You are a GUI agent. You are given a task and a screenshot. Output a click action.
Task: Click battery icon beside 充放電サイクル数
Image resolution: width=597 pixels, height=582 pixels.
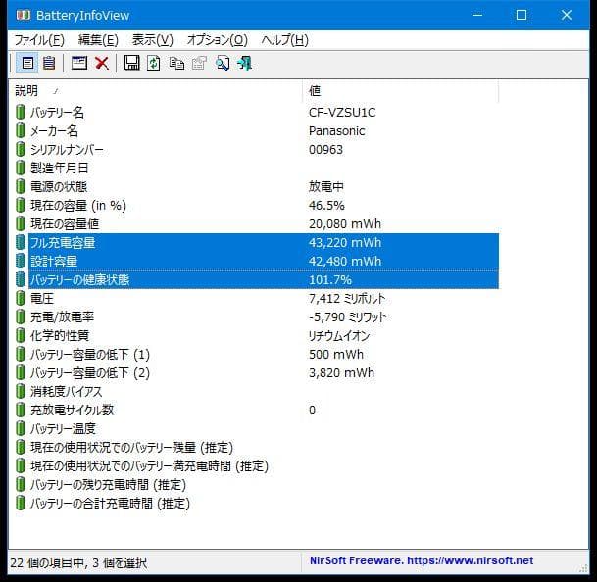pos(21,411)
